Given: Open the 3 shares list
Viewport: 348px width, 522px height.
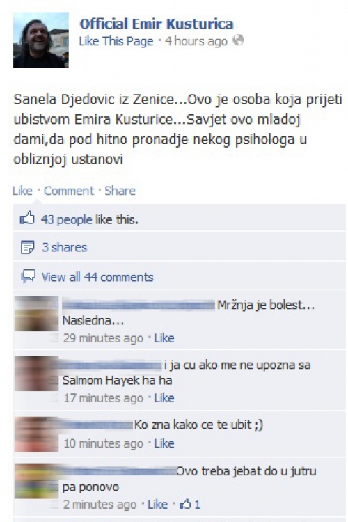Looking at the screenshot, I should tap(64, 247).
